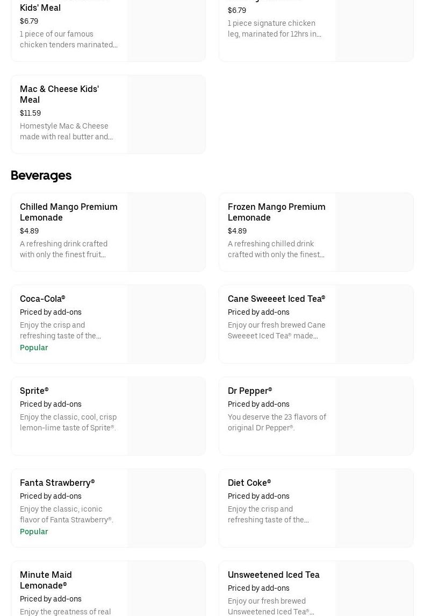Choose the Coca-Cola beverage title

tap(42, 299)
